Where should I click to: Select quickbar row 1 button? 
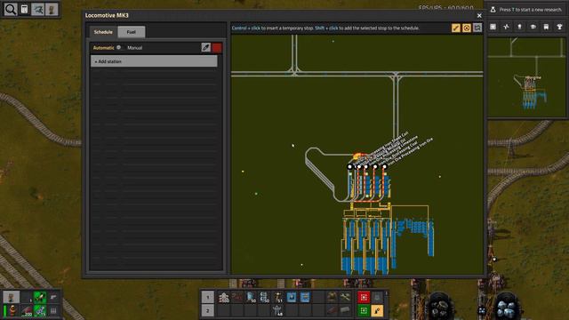coord(207,297)
